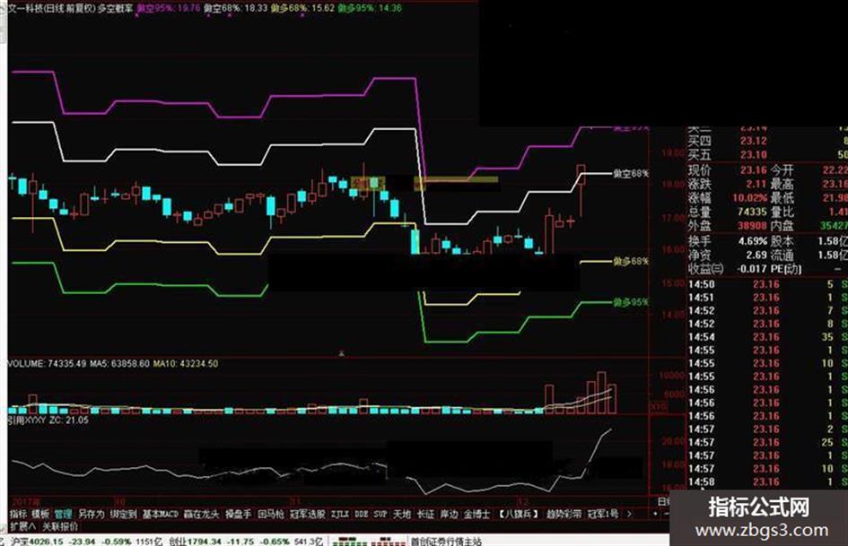Select the SUP indicator tab
Screen dimensions: 848x546
pyautogui.click(x=380, y=514)
